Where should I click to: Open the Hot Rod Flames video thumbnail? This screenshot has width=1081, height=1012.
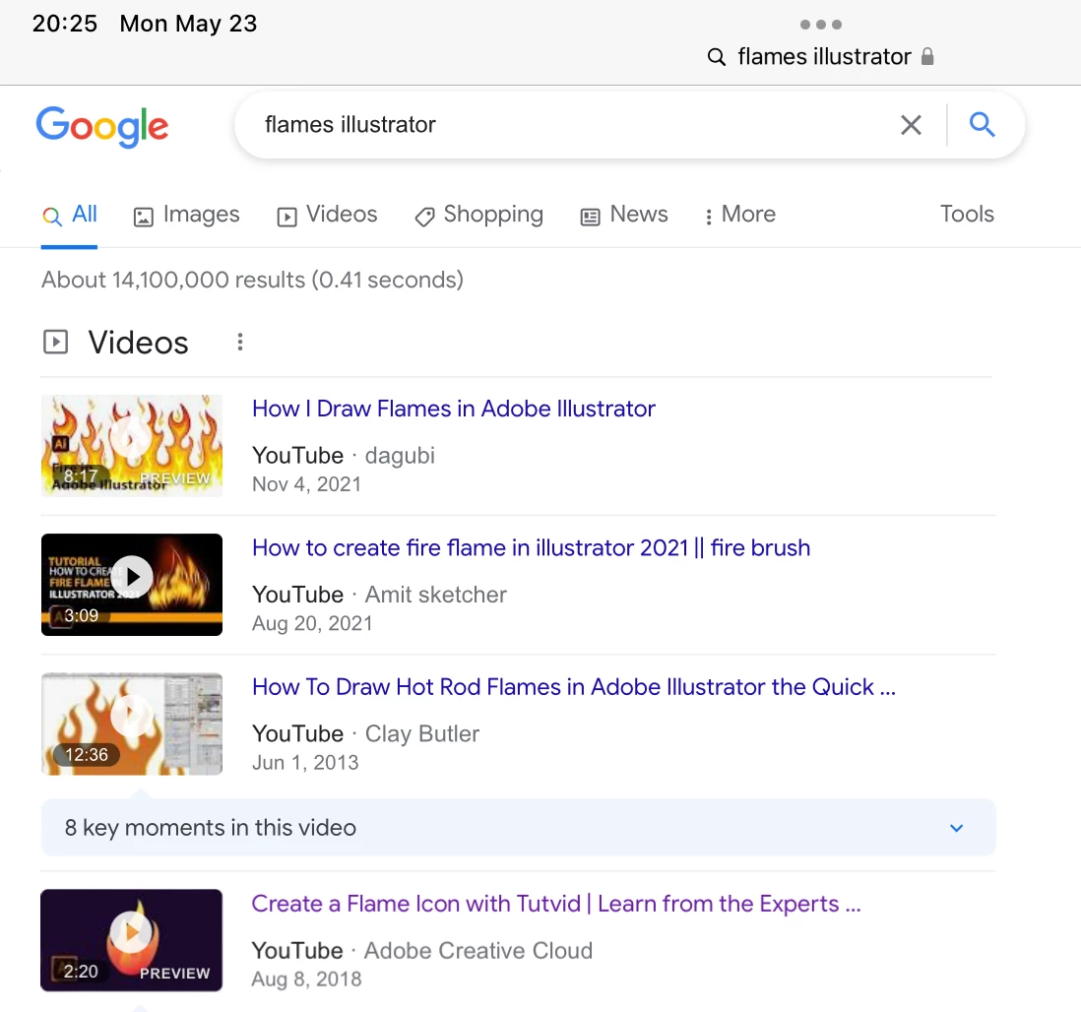pos(132,724)
